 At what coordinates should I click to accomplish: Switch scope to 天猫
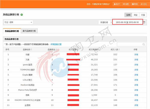(143, 15)
